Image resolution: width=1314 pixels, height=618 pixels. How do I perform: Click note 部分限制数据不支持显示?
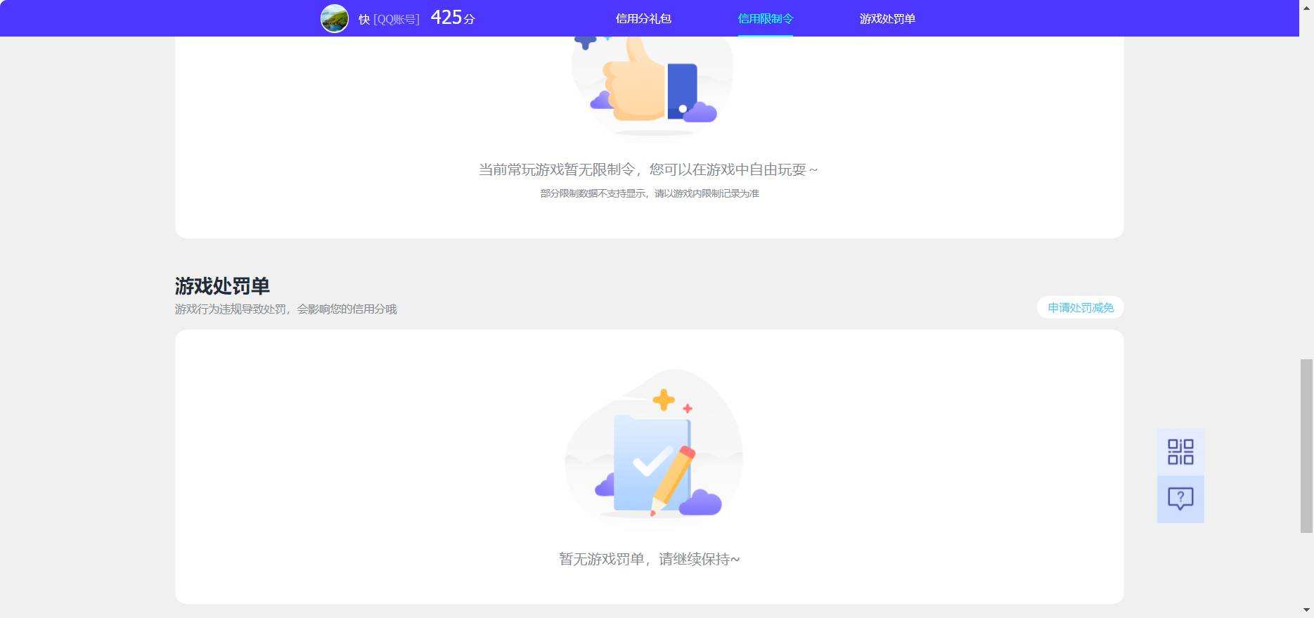(650, 193)
